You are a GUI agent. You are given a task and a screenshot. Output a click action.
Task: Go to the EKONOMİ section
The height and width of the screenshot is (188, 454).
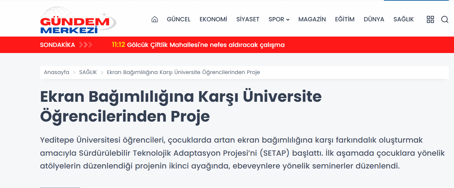[213, 20]
